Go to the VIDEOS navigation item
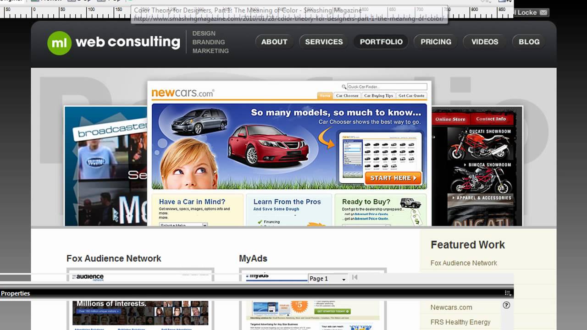The width and height of the screenshot is (587, 330). (485, 42)
